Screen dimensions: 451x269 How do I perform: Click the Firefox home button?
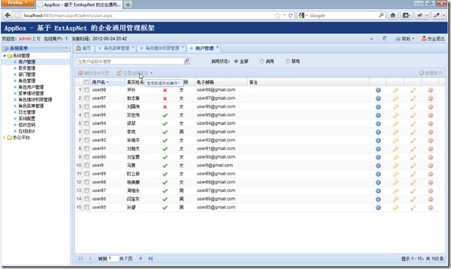pos(393,15)
